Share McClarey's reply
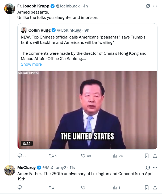 pyautogui.click(x=155, y=188)
